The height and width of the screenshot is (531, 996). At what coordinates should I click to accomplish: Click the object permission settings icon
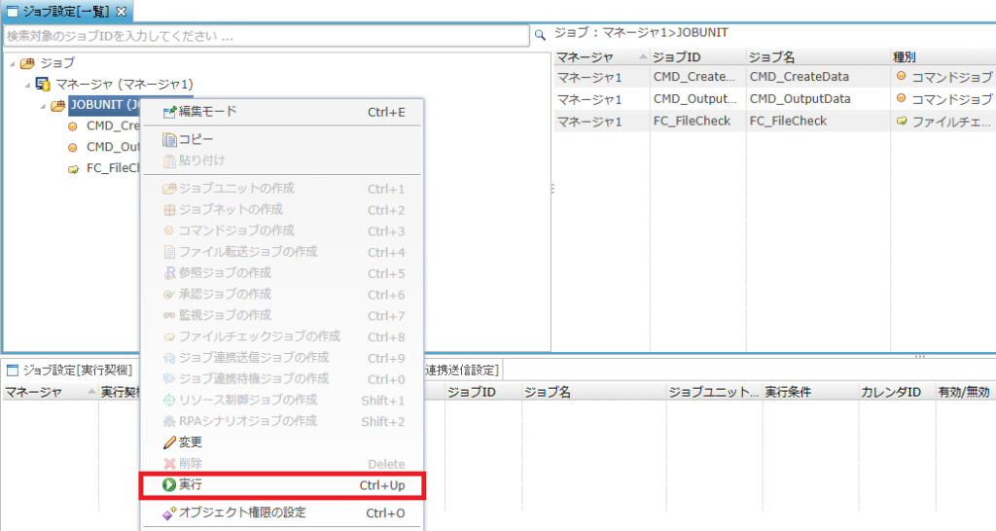pos(169,513)
